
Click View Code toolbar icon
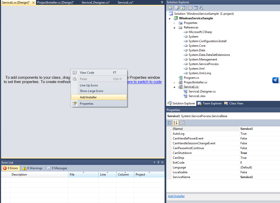click(x=190, y=8)
